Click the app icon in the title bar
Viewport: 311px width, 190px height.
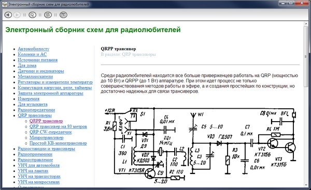coord(5,4)
